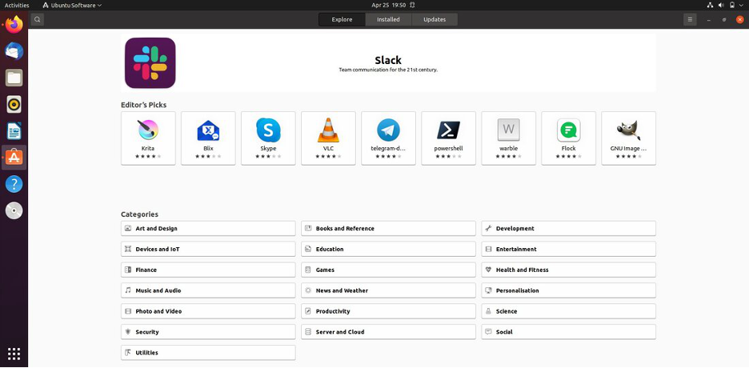Image resolution: width=749 pixels, height=368 pixels.
Task: Open LibreOffice Writer from the dock
Action: [x=14, y=130]
